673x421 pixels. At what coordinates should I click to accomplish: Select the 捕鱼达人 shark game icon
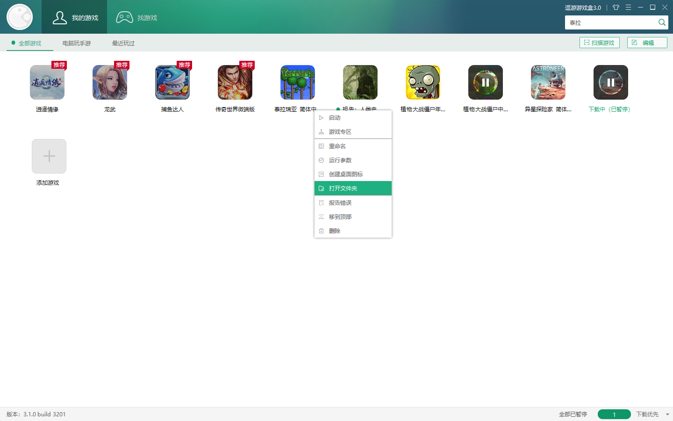pos(172,82)
